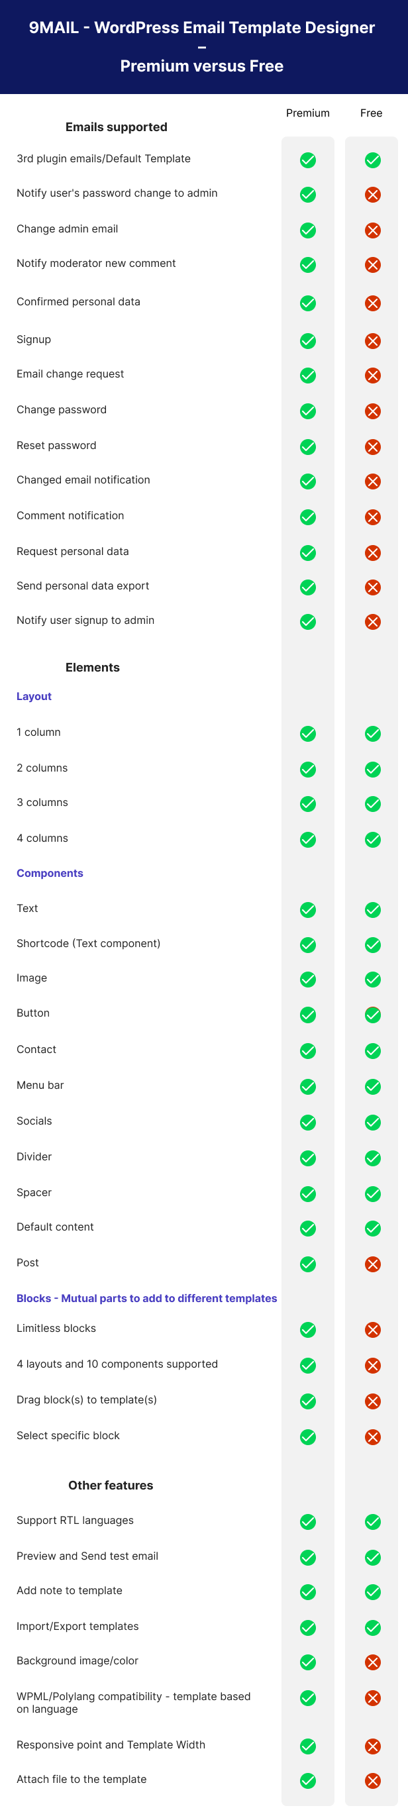Click the Free cross icon for Post component
The height and width of the screenshot is (1818, 408).
373,1264
